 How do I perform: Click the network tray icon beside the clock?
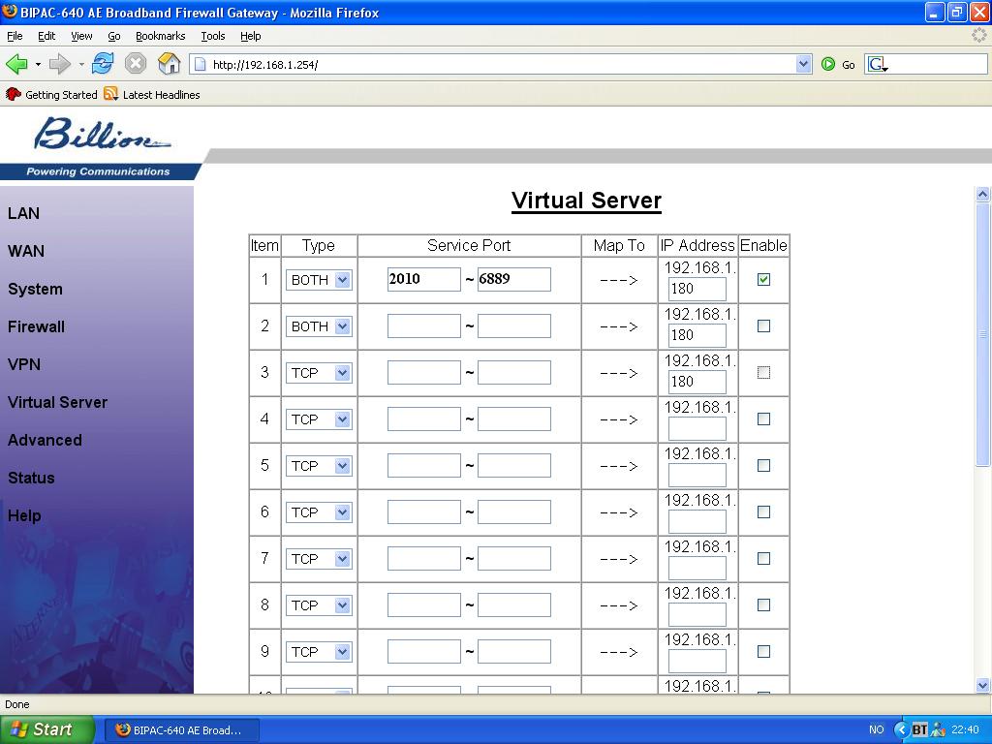(938, 729)
